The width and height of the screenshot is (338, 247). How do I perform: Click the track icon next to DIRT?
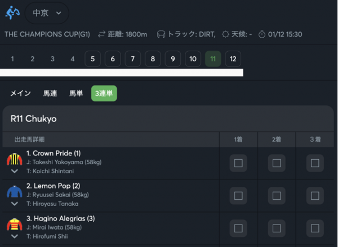161,34
